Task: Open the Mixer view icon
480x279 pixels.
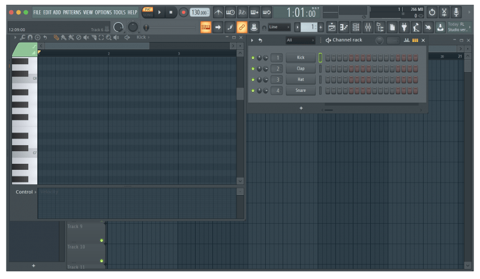Action: click(x=368, y=28)
